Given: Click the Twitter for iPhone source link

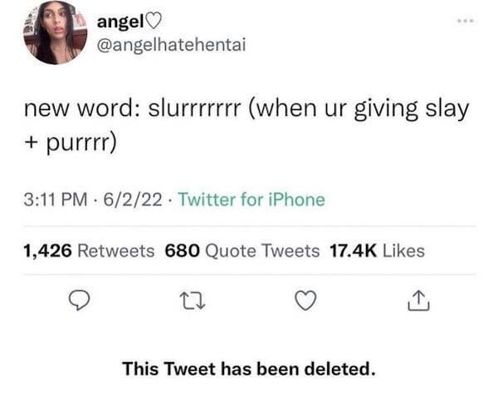Looking at the screenshot, I should [x=251, y=200].
